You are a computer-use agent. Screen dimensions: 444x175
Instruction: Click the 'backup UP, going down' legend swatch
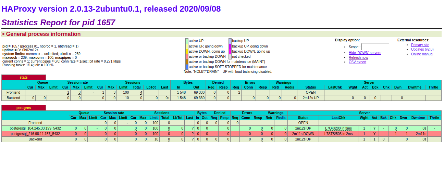click(230, 46)
